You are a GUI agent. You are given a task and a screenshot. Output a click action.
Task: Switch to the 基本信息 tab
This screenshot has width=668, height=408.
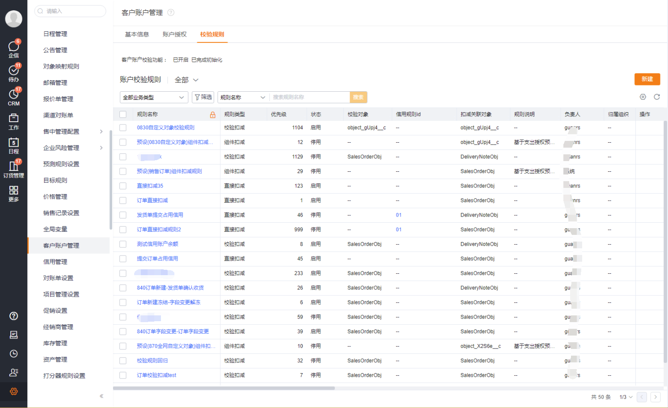(x=137, y=34)
